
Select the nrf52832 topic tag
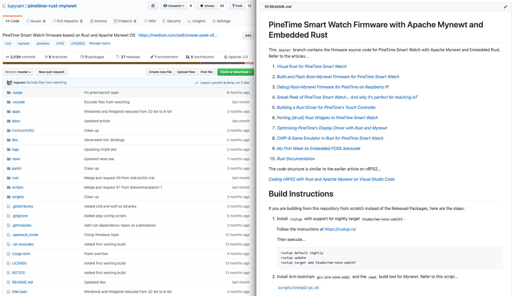coord(78,44)
